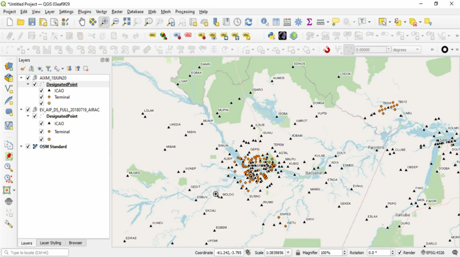
Task: Close the Layers panel
Action: pyautogui.click(x=107, y=60)
